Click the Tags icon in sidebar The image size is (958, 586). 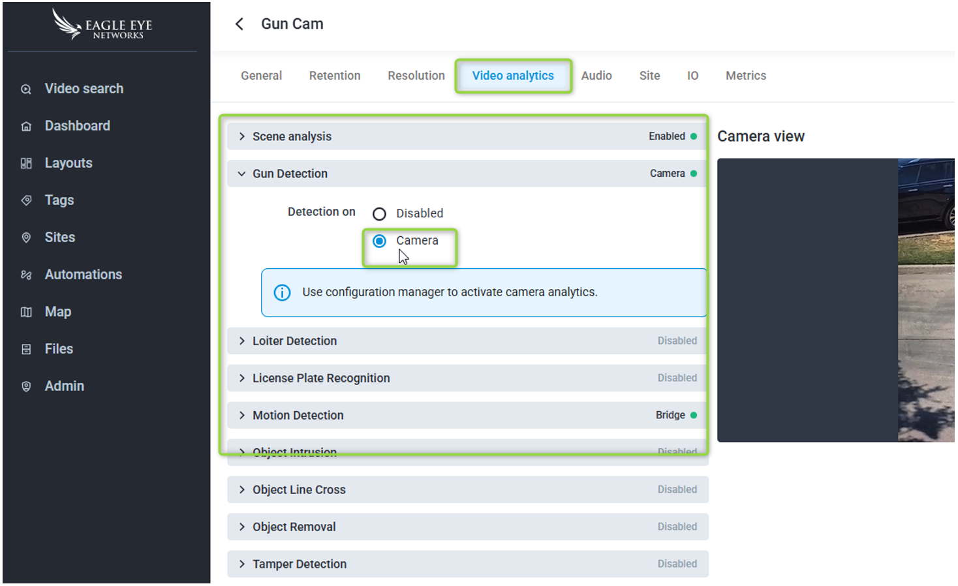click(x=26, y=201)
